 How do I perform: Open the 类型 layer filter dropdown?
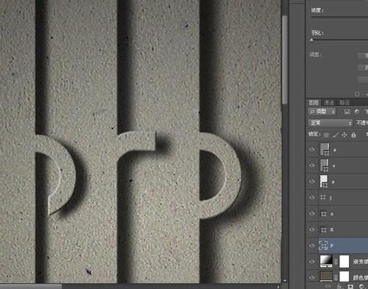[x=322, y=112]
